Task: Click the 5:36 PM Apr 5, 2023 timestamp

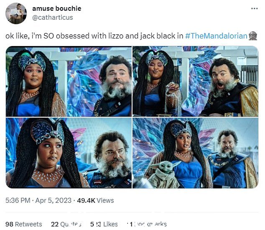Action: (x=38, y=200)
